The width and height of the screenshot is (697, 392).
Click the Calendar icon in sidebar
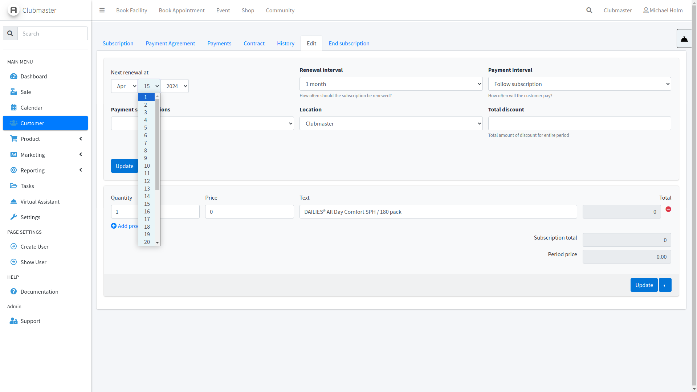(13, 107)
